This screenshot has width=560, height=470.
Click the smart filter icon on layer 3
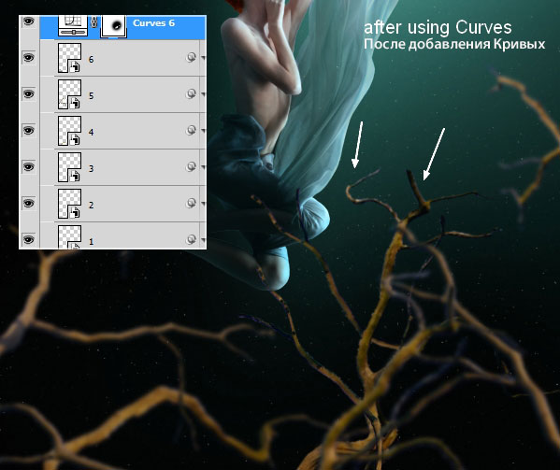coord(192,166)
